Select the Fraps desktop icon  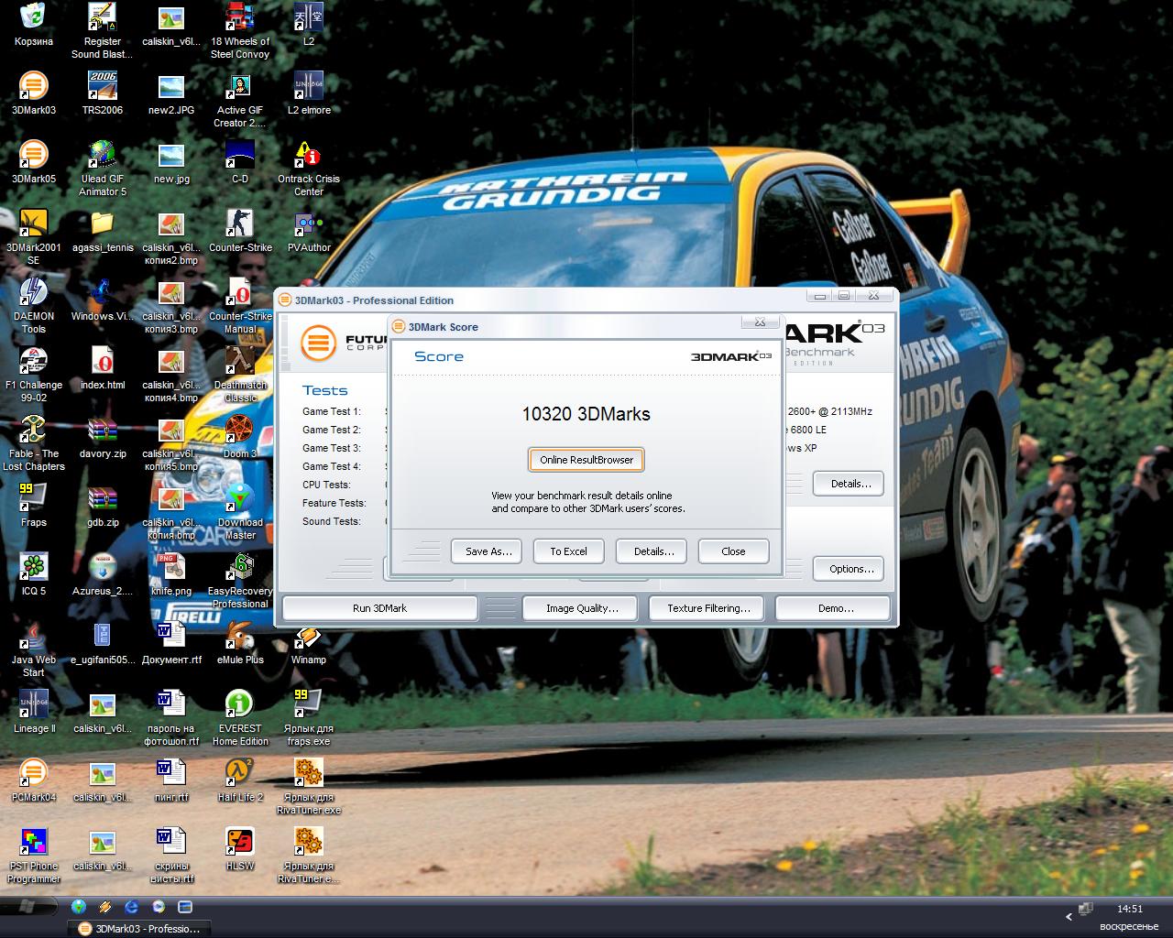pyautogui.click(x=34, y=499)
